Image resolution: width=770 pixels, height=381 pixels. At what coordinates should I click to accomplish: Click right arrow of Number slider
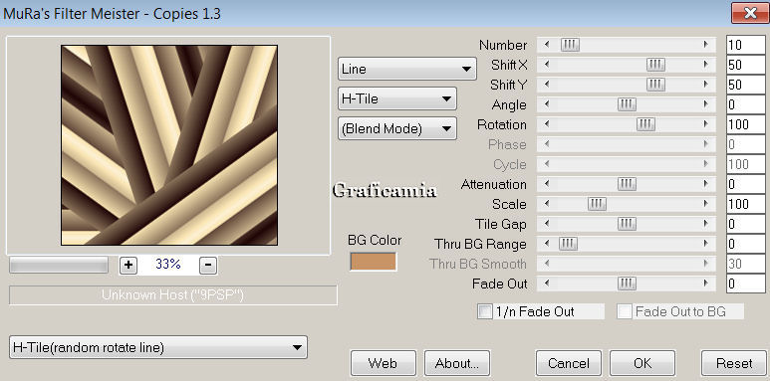pyautogui.click(x=706, y=45)
